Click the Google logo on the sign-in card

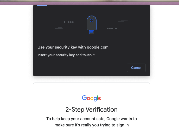click(x=91, y=98)
